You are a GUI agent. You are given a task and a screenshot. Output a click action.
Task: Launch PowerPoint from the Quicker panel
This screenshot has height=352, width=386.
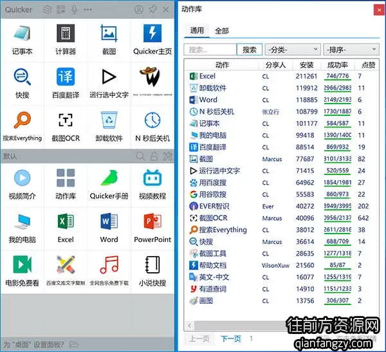(152, 228)
